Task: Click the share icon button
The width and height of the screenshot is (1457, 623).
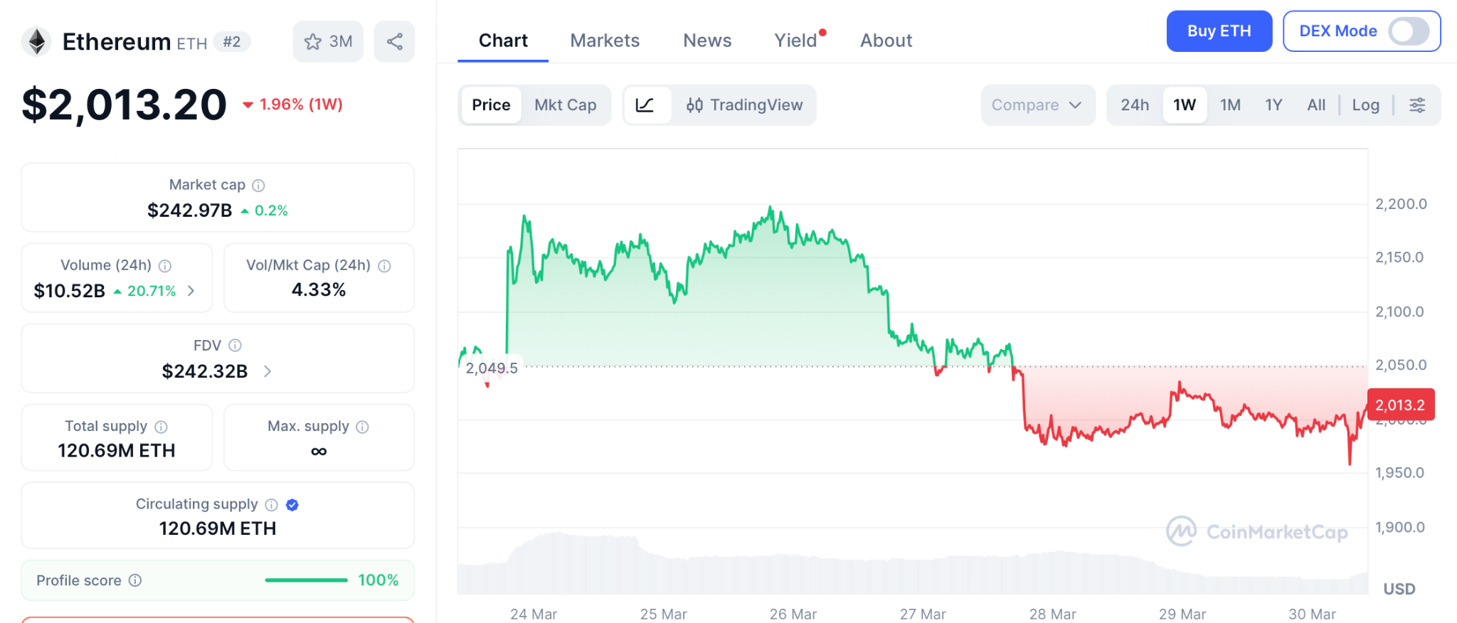Action: 395,42
